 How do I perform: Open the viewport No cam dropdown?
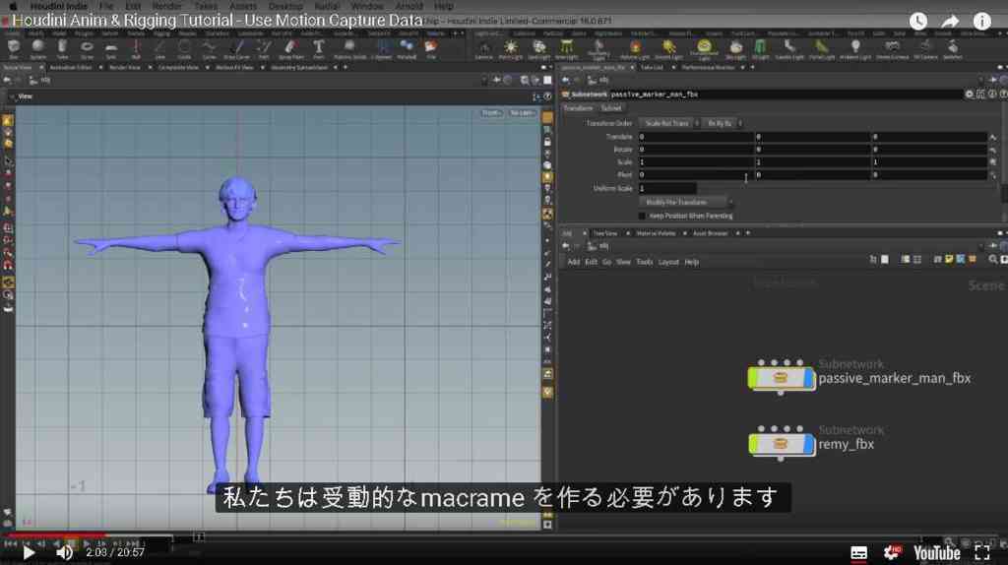click(x=522, y=113)
